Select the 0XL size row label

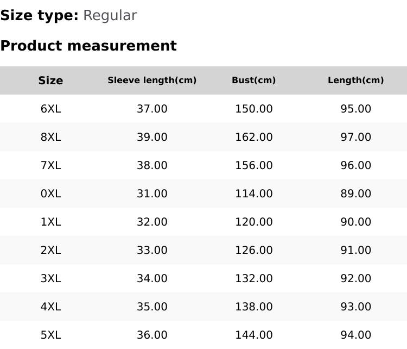click(50, 194)
